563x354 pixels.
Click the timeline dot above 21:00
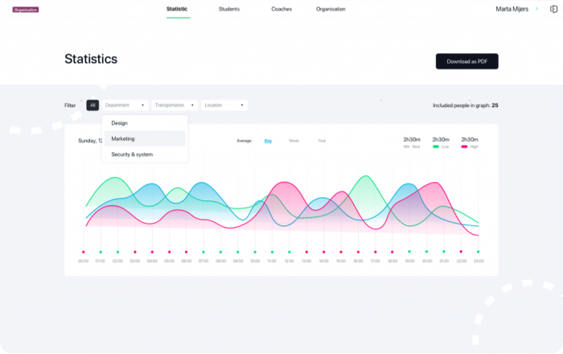(x=444, y=252)
